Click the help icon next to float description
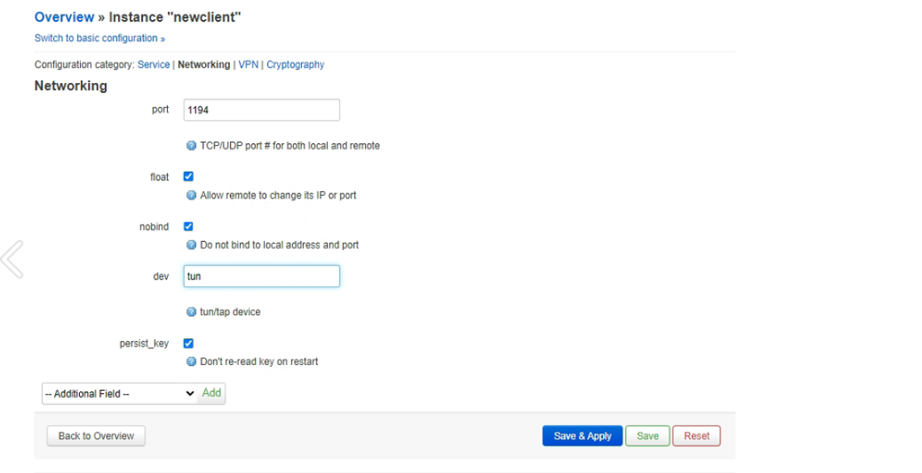 coord(191,195)
